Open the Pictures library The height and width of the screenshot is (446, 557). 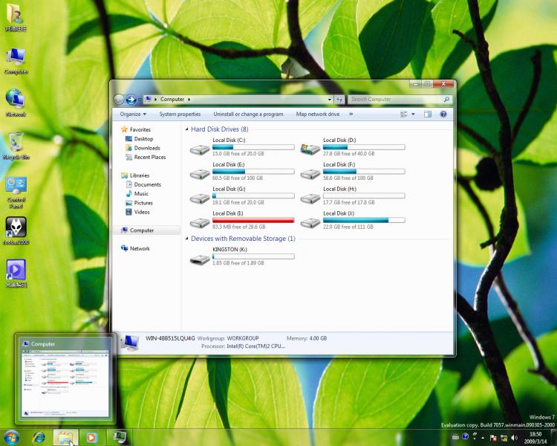[x=143, y=203]
